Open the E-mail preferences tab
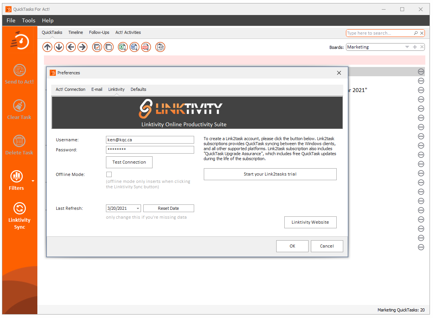Viewport: 433px width, 318px height. pos(97,89)
